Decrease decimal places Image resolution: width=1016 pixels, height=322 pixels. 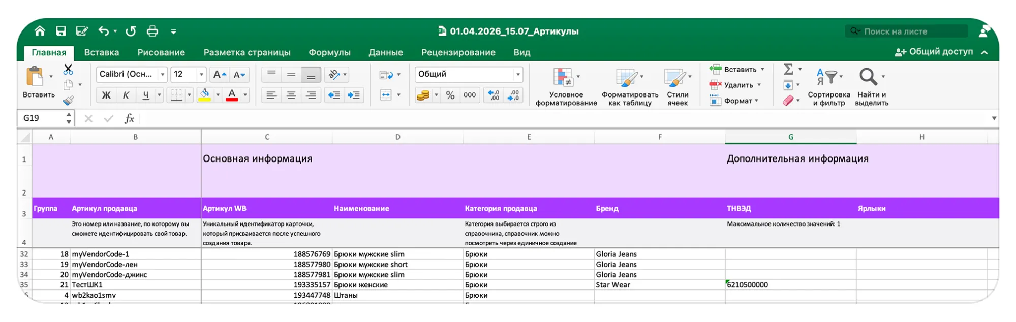(513, 95)
